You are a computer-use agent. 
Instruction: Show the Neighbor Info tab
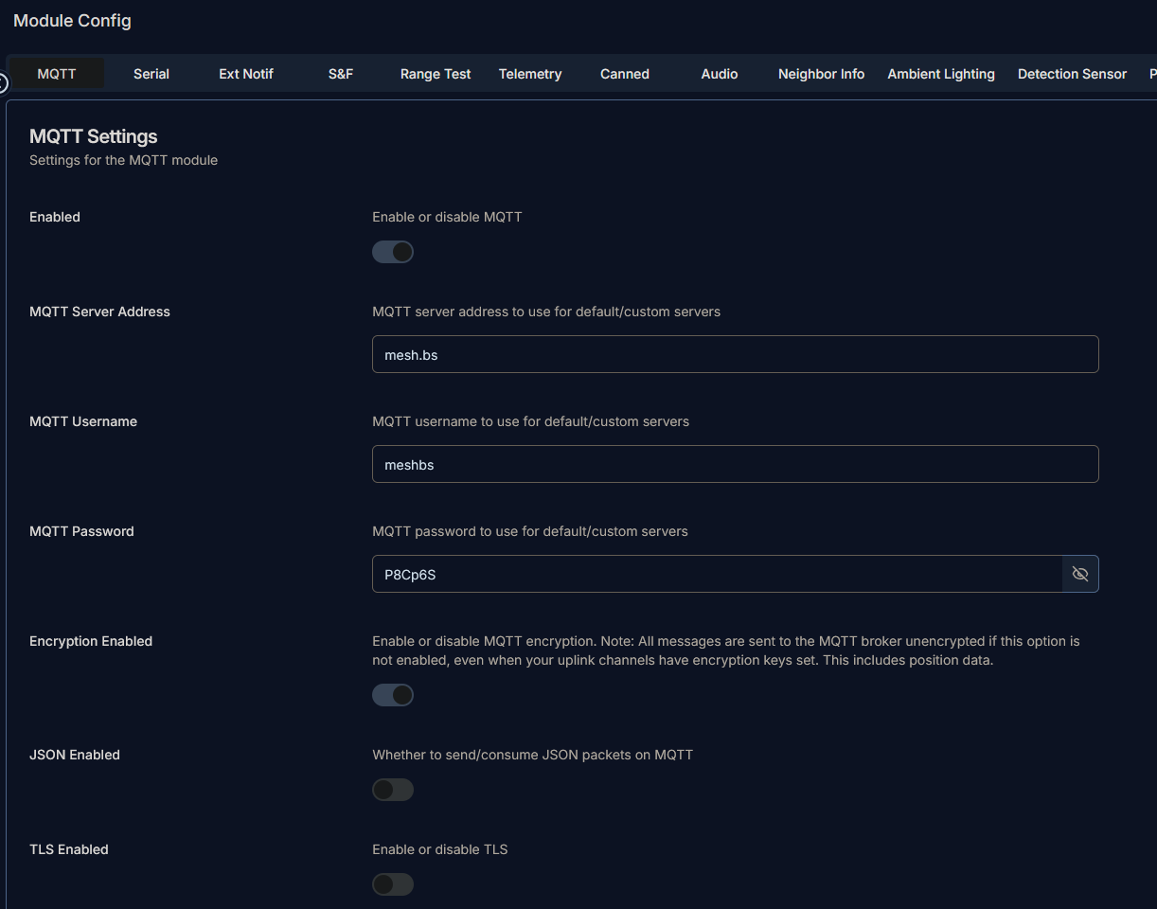point(821,74)
